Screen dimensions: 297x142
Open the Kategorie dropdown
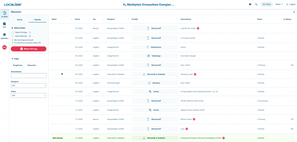pyautogui.click(x=29, y=85)
